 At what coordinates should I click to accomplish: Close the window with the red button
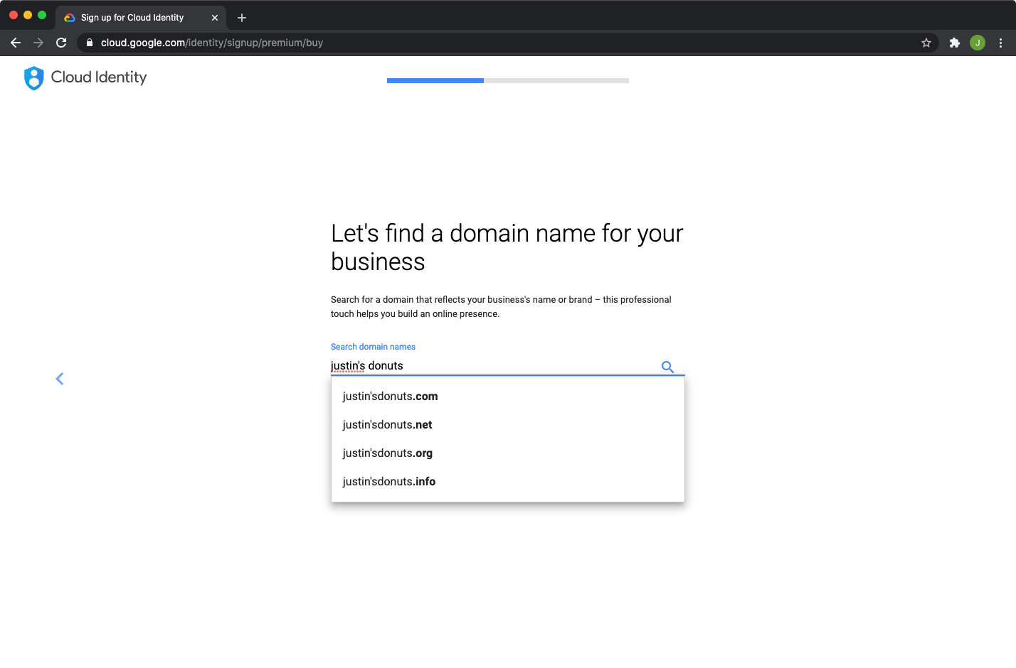pyautogui.click(x=14, y=15)
